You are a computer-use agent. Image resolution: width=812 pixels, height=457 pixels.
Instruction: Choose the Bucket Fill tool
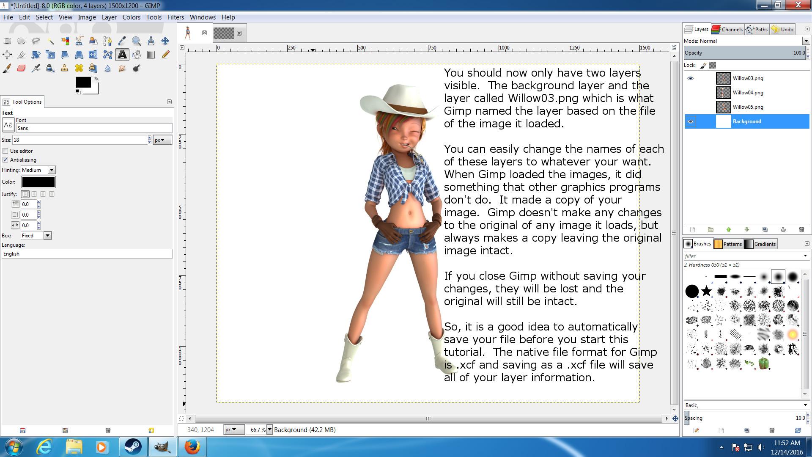136,55
